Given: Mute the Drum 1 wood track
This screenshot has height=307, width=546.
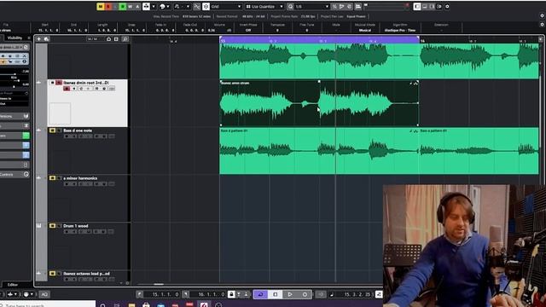Looking at the screenshot, I should click(52, 226).
